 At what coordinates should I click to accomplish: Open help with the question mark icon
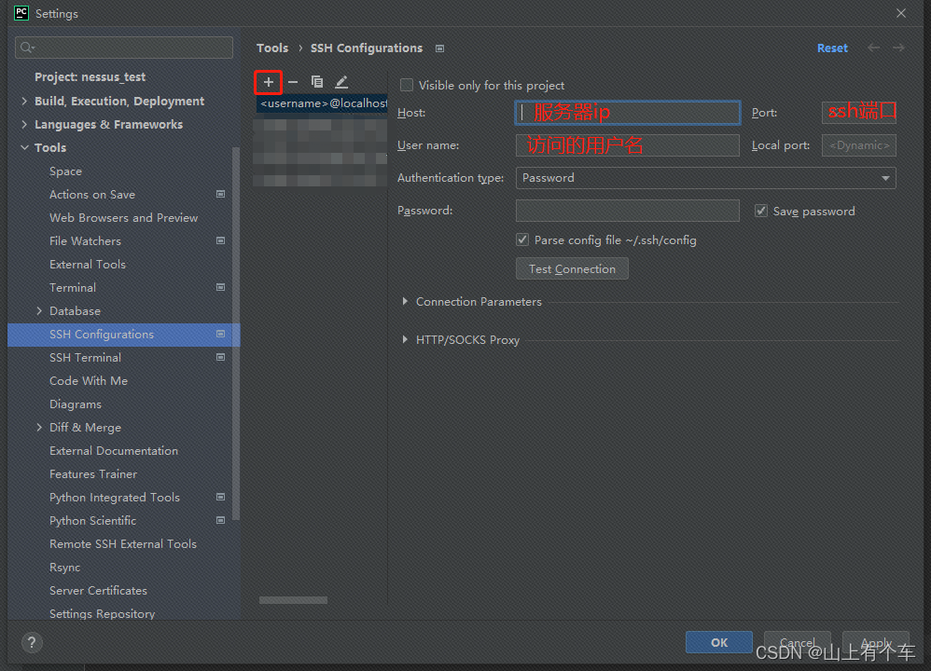click(x=32, y=642)
